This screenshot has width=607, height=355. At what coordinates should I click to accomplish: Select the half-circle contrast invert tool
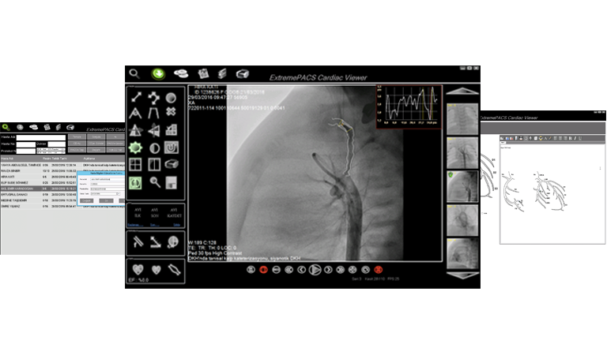[154, 148]
